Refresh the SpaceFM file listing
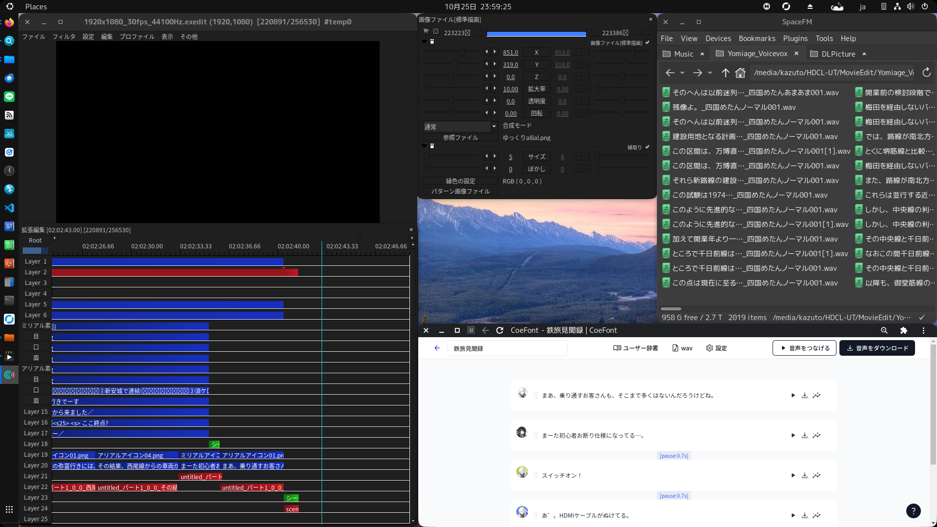Image resolution: width=937 pixels, height=527 pixels. click(x=926, y=73)
